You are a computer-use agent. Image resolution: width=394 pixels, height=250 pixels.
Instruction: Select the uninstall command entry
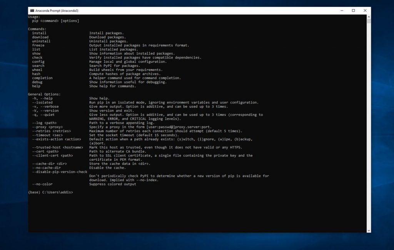pos(41,41)
